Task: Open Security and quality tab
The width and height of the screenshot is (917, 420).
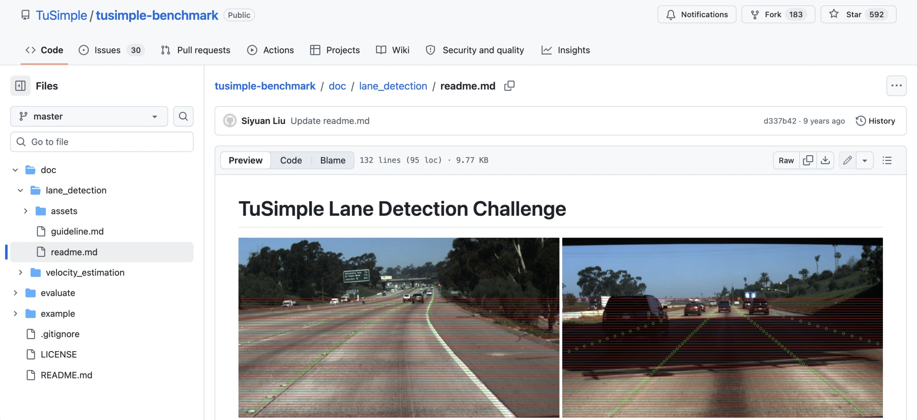Action: click(x=475, y=50)
